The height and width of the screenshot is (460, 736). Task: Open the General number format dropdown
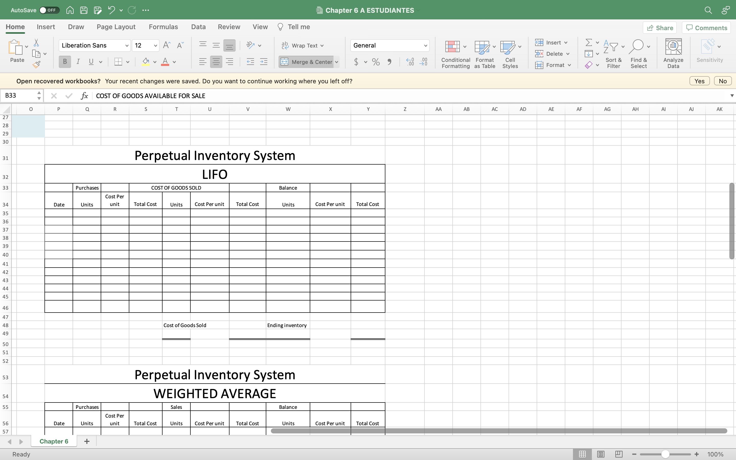coord(425,46)
